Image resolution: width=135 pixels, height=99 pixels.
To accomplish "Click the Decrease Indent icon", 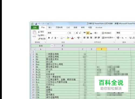I will tap(96, 38).
